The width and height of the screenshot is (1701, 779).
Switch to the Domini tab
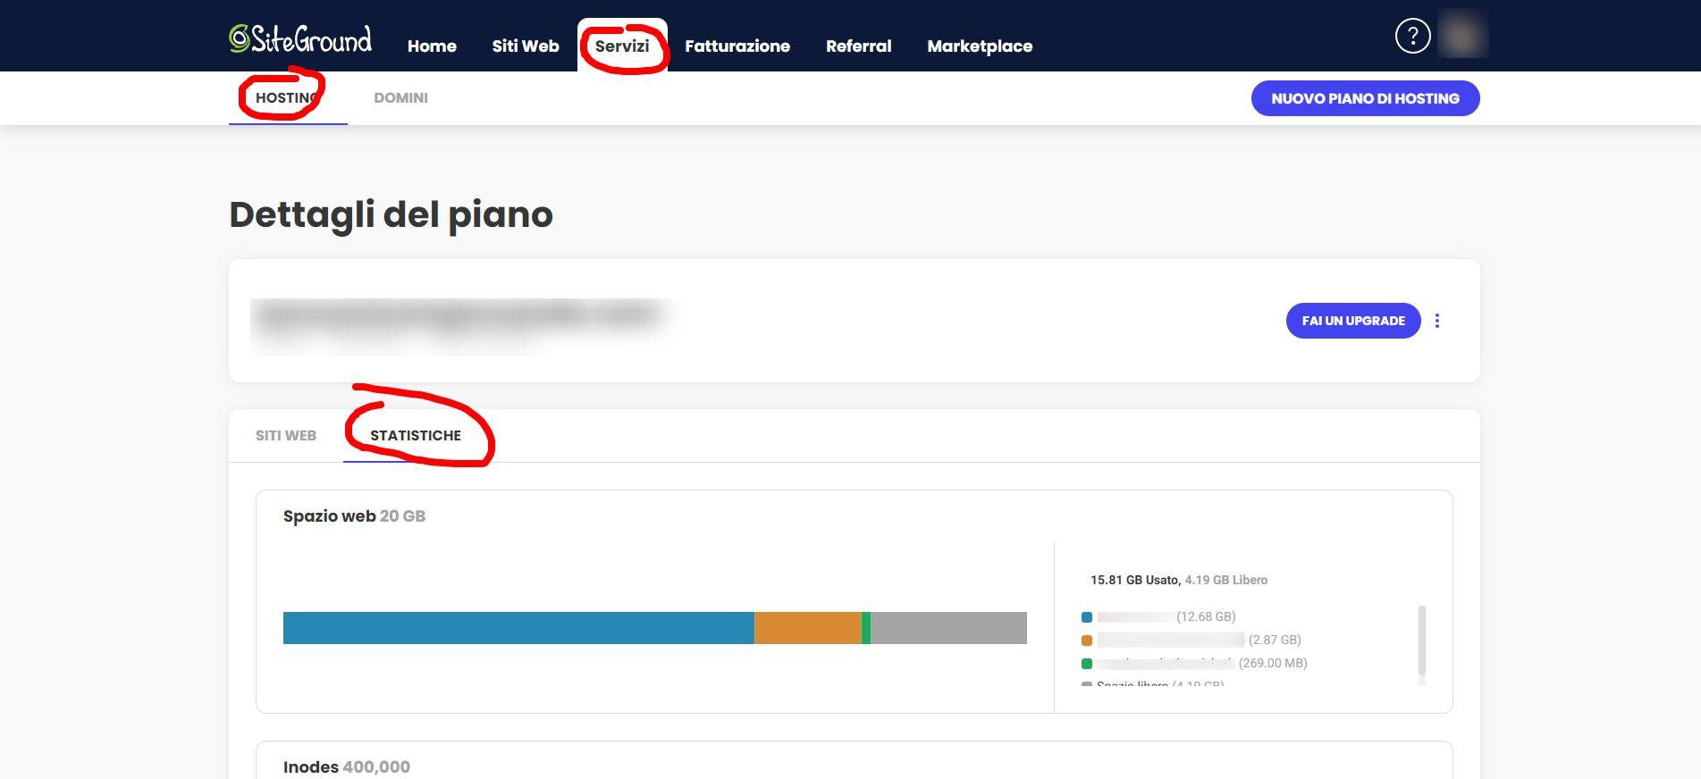tap(400, 98)
